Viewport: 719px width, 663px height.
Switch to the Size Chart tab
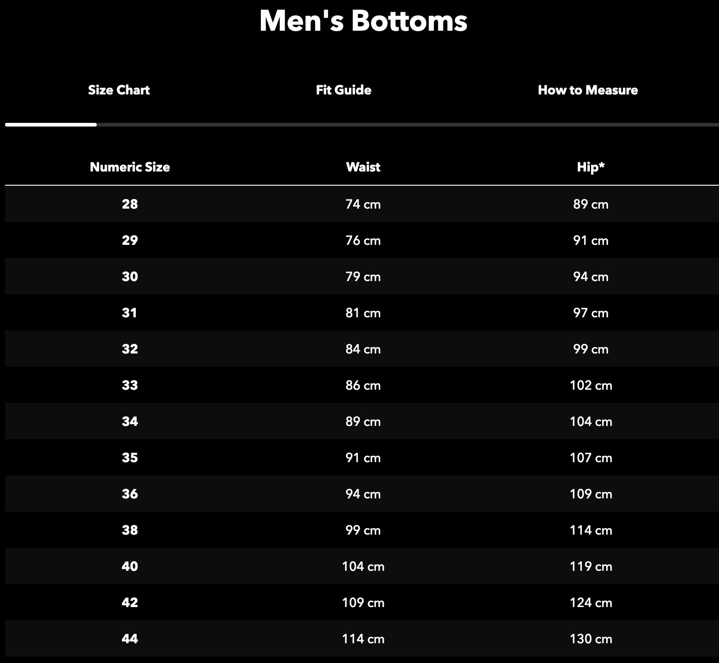click(x=119, y=90)
